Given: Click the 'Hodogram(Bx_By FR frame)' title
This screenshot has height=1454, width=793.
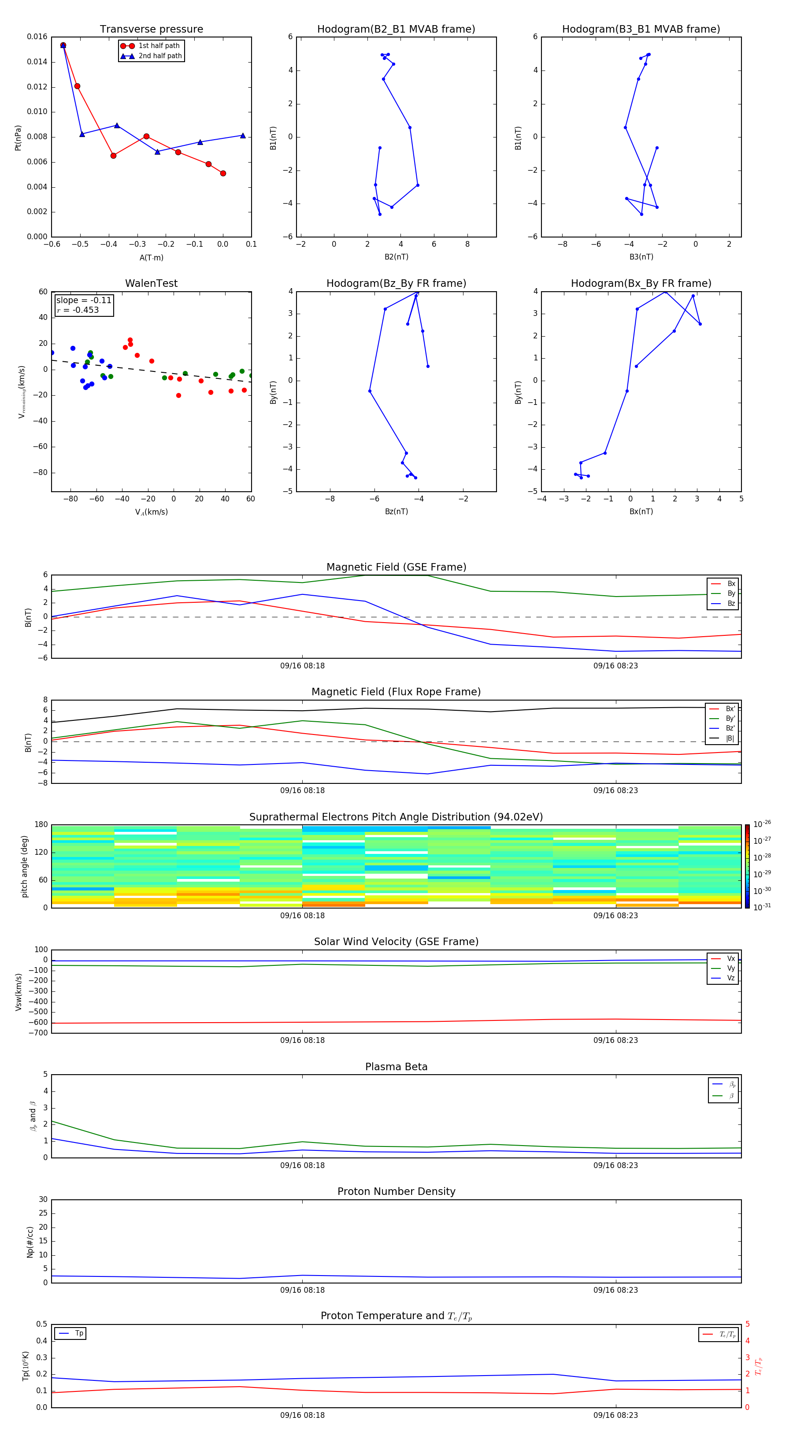Looking at the screenshot, I should click(x=641, y=283).
